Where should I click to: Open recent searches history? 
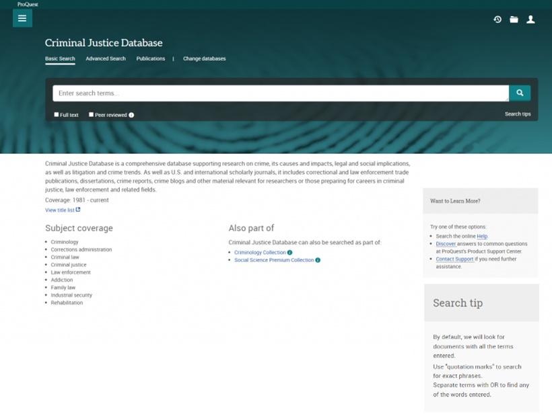[497, 19]
